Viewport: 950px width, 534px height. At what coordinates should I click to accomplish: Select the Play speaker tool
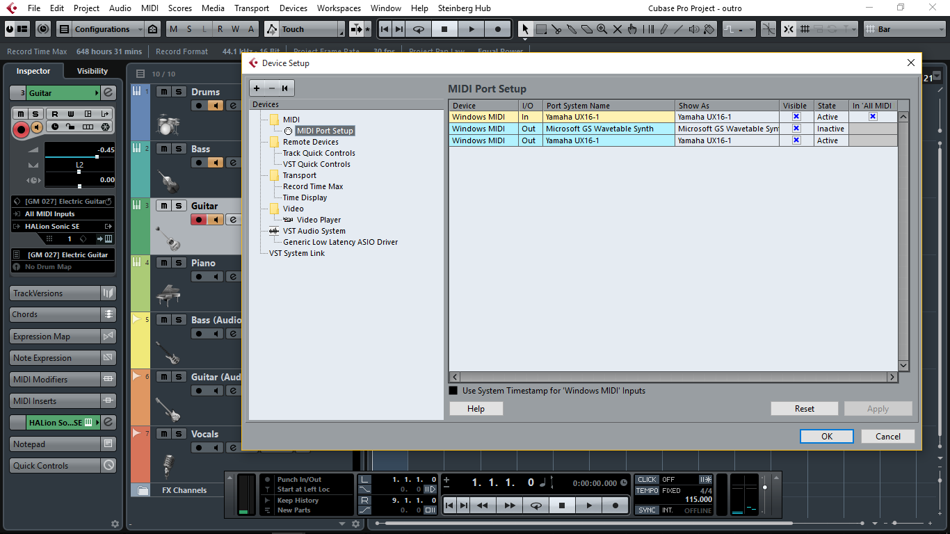coord(694,29)
